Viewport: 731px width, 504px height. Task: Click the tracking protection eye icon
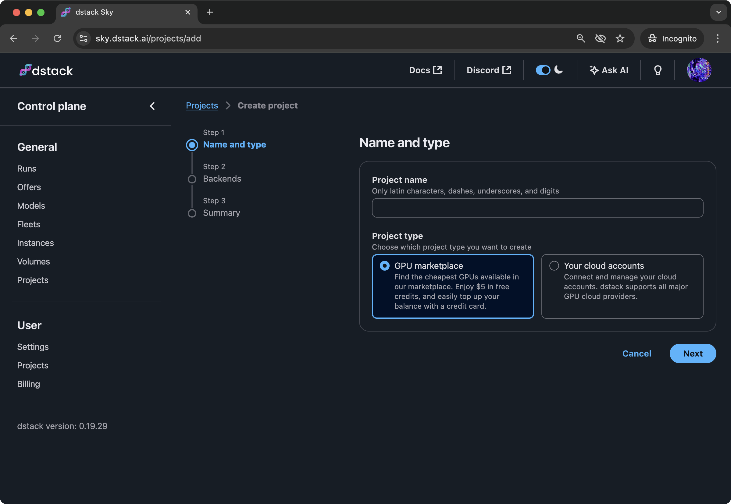[x=600, y=38]
